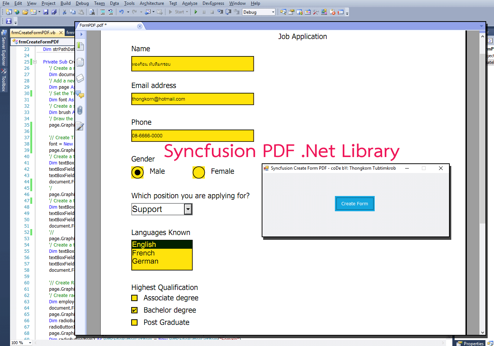Click the Uncomment Lines icon

pyautogui.click(x=111, y=12)
